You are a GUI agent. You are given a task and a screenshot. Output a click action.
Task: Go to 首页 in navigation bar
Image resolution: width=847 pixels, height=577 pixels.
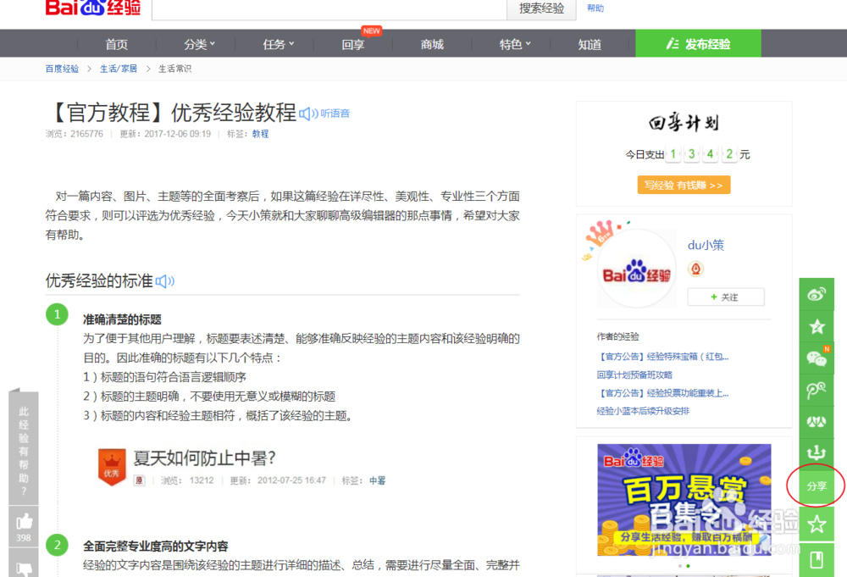click(117, 44)
